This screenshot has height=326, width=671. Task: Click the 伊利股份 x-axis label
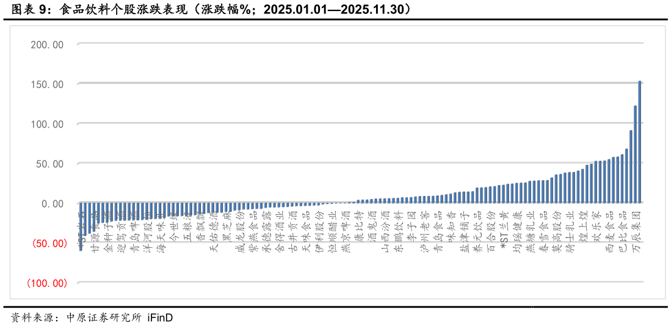[320, 231]
